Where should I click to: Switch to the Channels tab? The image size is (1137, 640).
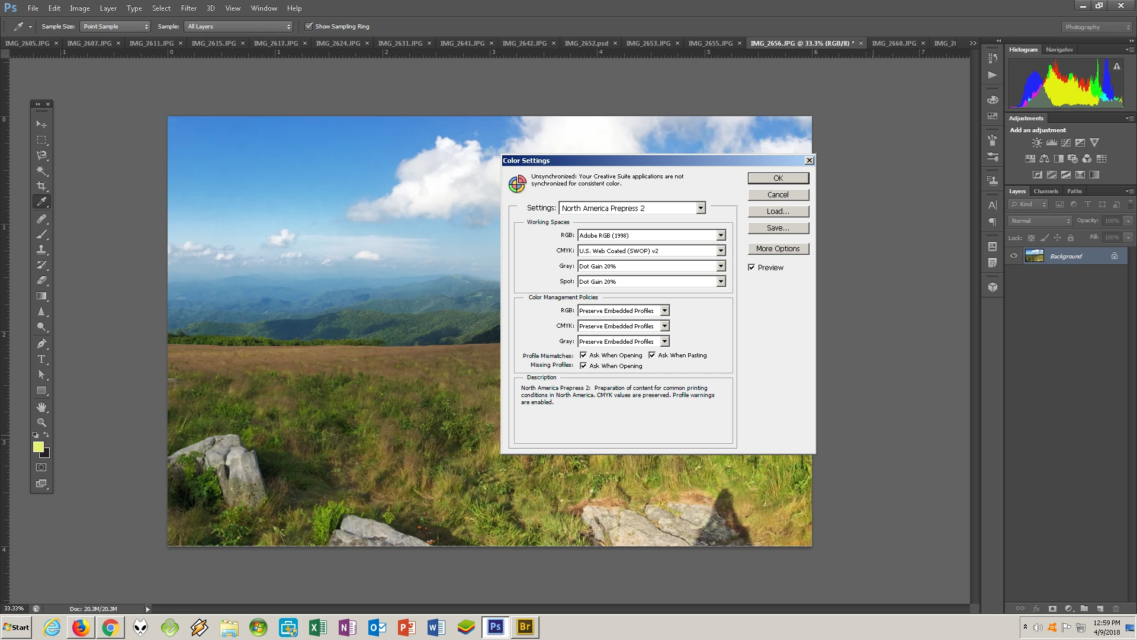(x=1045, y=191)
